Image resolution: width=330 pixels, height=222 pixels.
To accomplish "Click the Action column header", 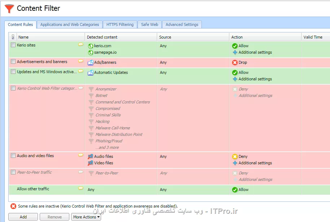I will coord(265,37).
